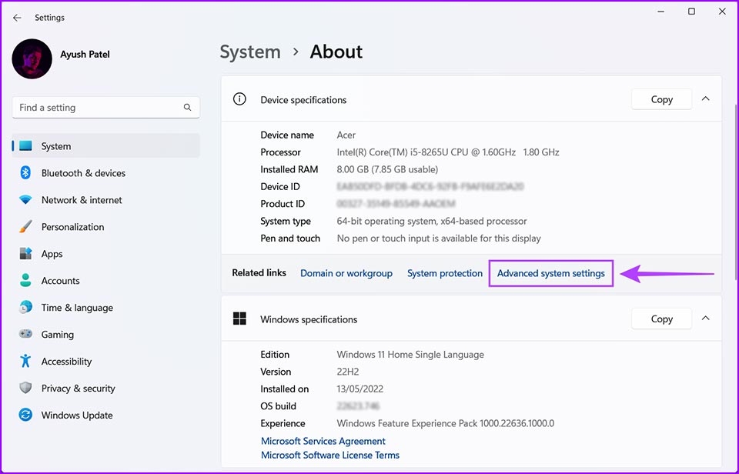This screenshot has height=474, width=739.
Task: Collapse the Device specifications section chevron
Action: coord(705,98)
